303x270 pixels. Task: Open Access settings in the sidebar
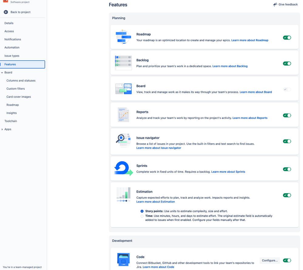[9, 31]
